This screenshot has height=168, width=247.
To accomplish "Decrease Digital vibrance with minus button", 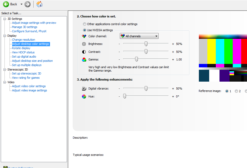I will pyautogui.click(x=119, y=88).
